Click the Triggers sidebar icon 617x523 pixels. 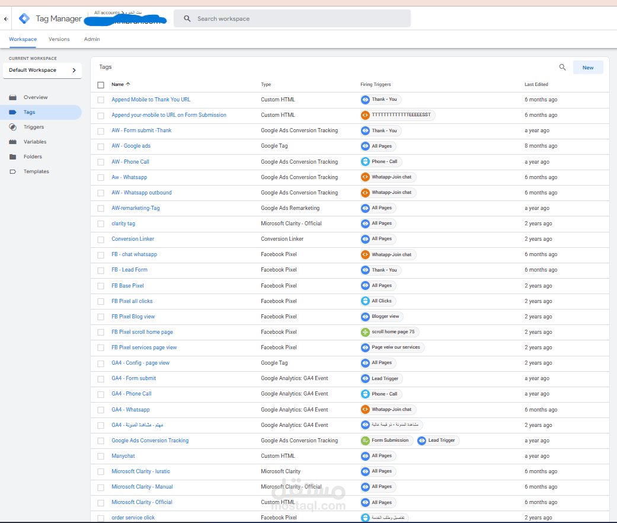12,127
